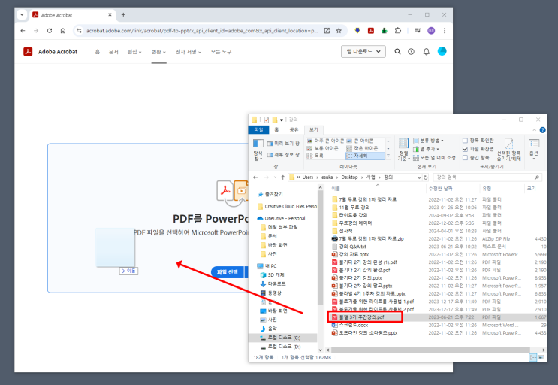Enable the 숨긴 항목 checkbox

(465, 157)
